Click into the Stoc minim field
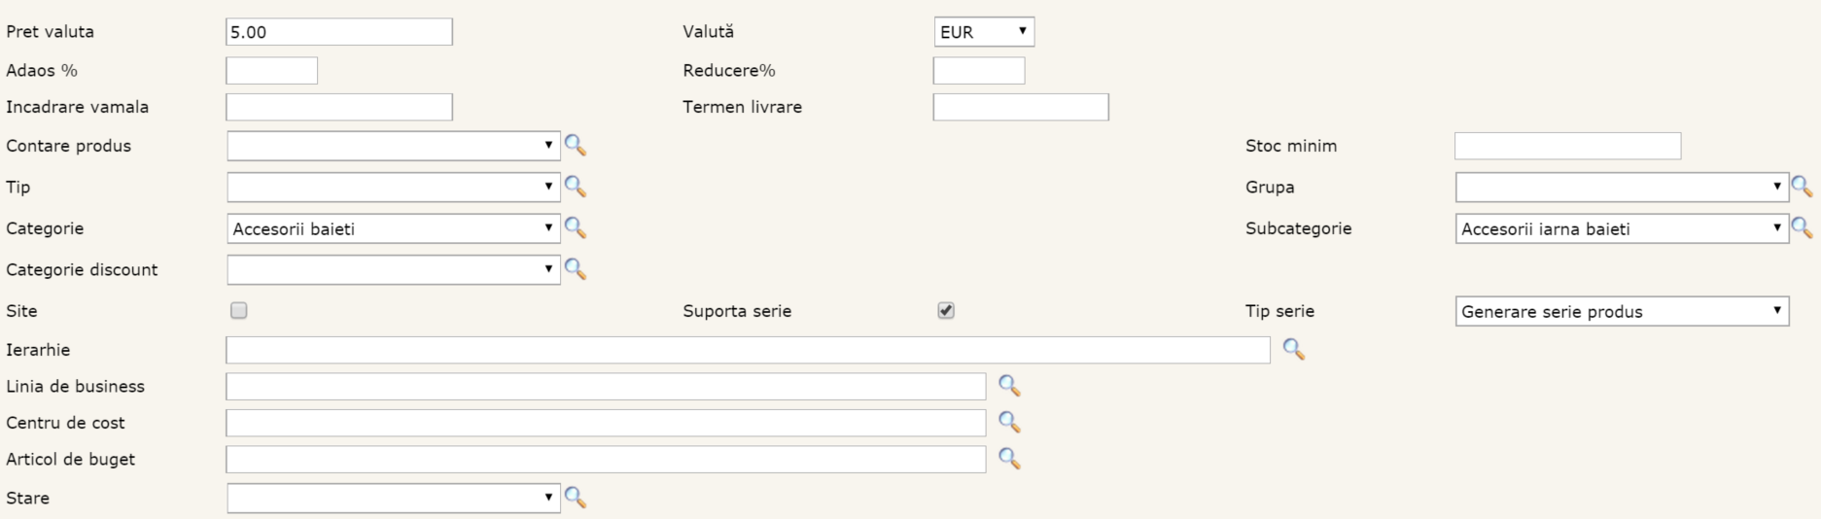 point(1567,146)
